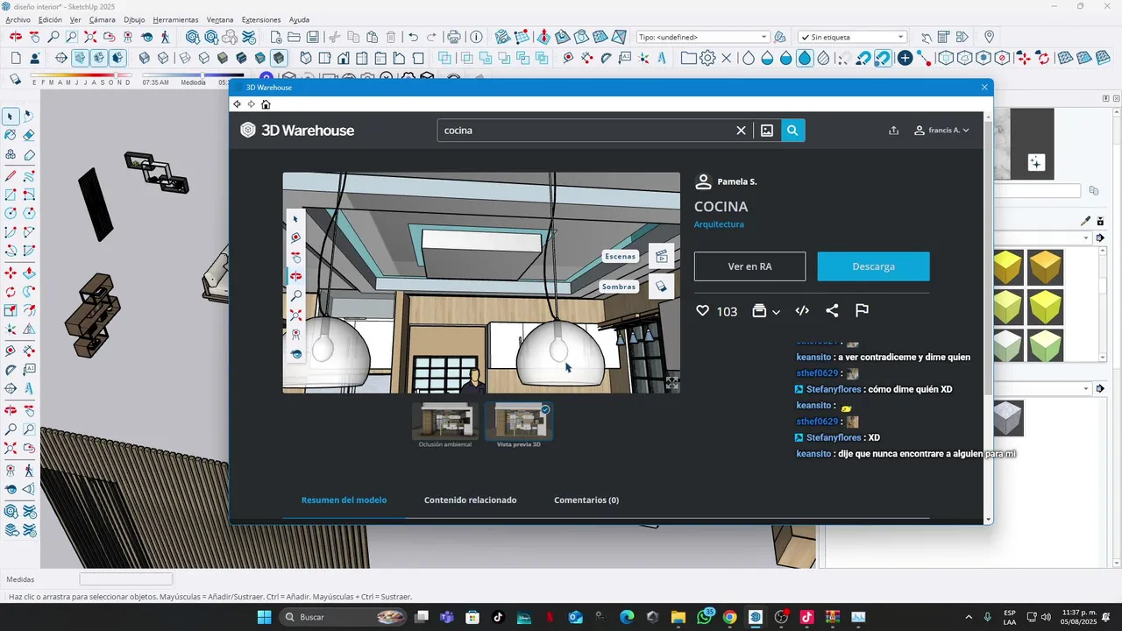Click the back arrow in 3D Warehouse window

coord(237,104)
